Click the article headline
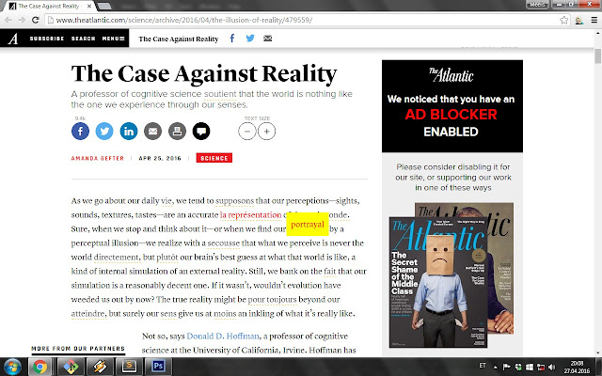Screen dimensions: 602x376 click(204, 73)
